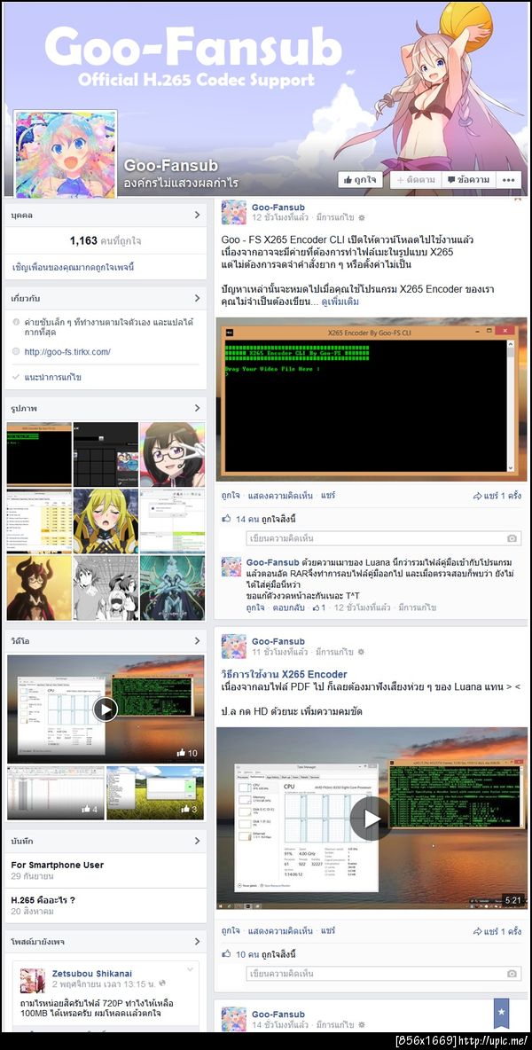The height and width of the screenshot is (1050, 532).
Task: Open Zetsubou Shikanai's profile name
Action: click(91, 973)
